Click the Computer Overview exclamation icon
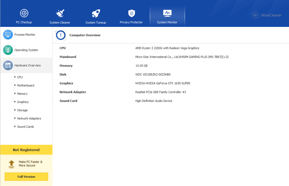289x186 pixels. pos(61,35)
